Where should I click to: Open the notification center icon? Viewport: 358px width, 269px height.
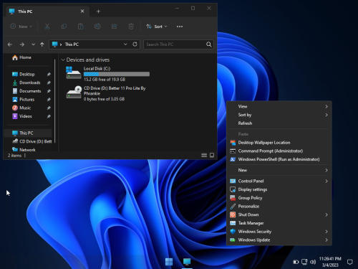point(349,262)
